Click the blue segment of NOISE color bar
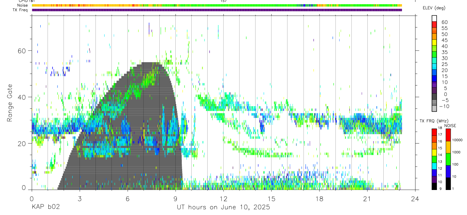Viewport: 467px width, 215px height. click(448, 171)
